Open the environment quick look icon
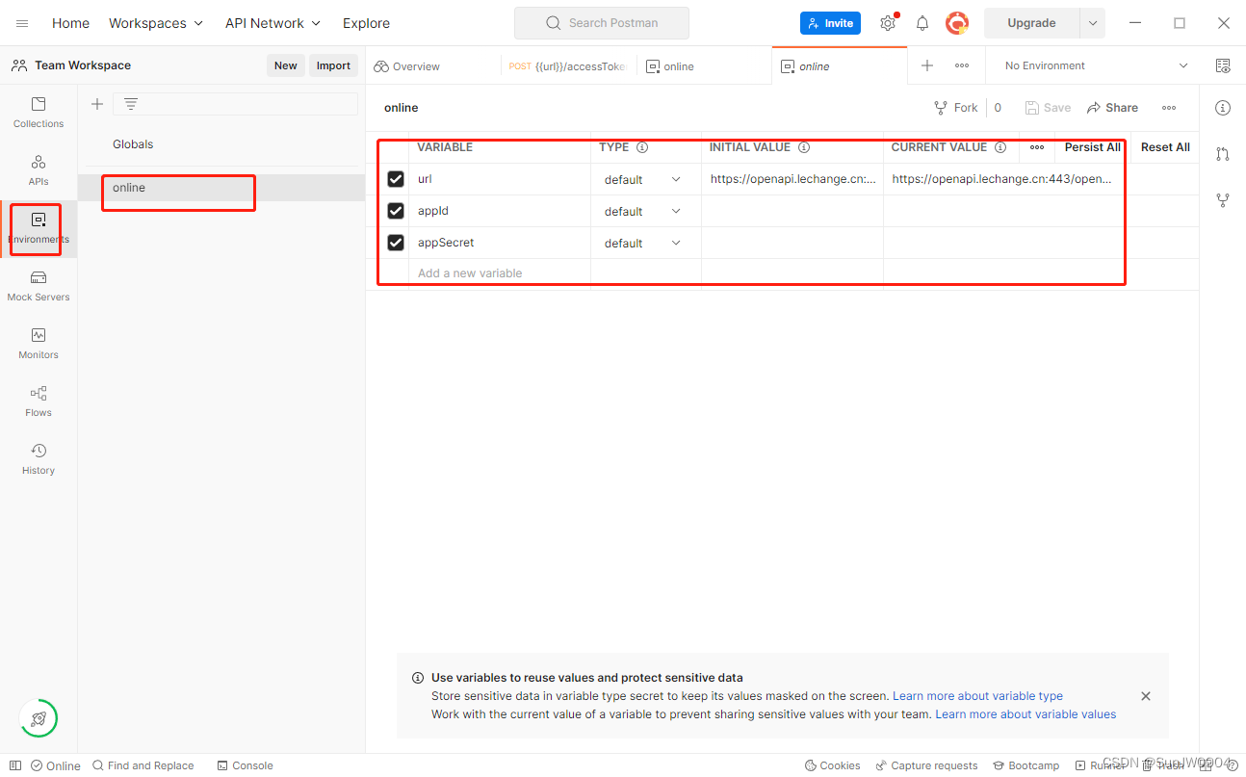 click(1223, 65)
